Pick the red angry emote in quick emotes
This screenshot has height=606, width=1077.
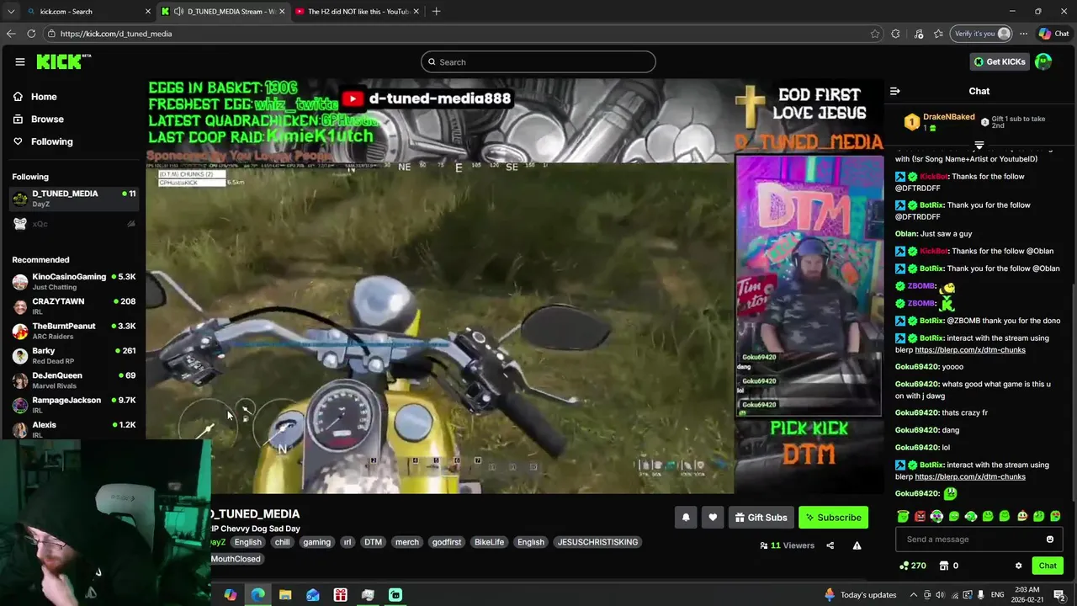tap(920, 516)
